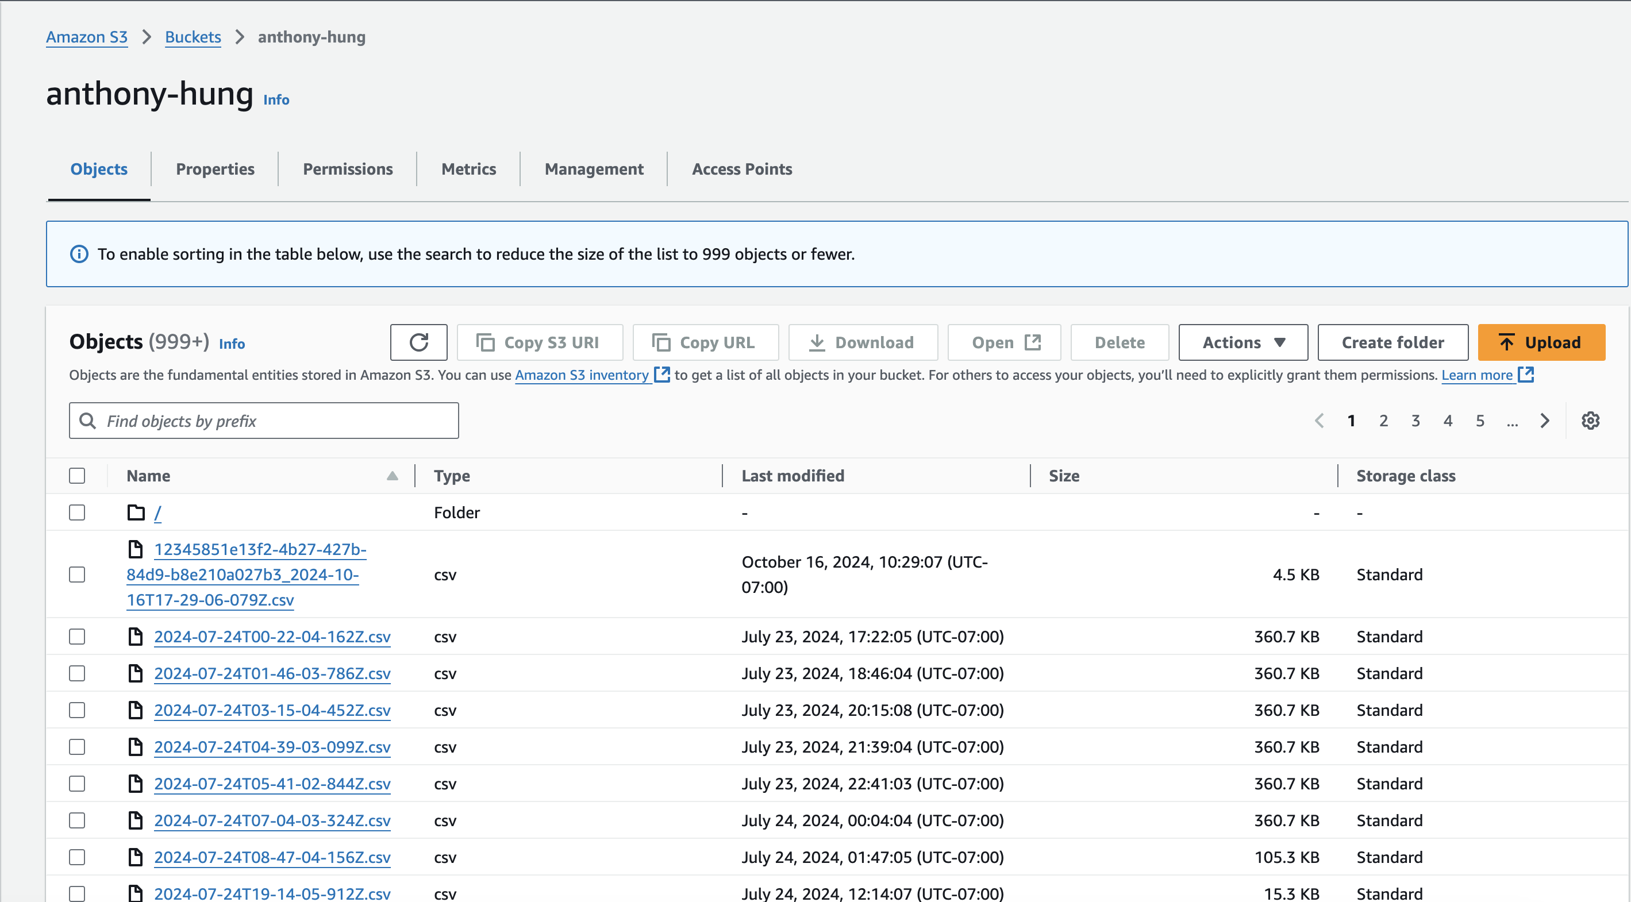Go to previous page arrow

coord(1320,421)
